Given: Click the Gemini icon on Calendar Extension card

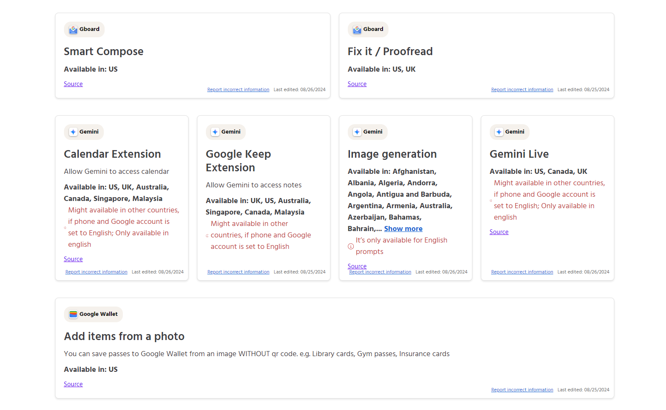Looking at the screenshot, I should pos(73,132).
